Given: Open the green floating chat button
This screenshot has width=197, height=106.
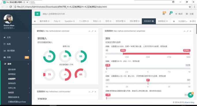Looking at the screenshot, I should tap(191, 95).
